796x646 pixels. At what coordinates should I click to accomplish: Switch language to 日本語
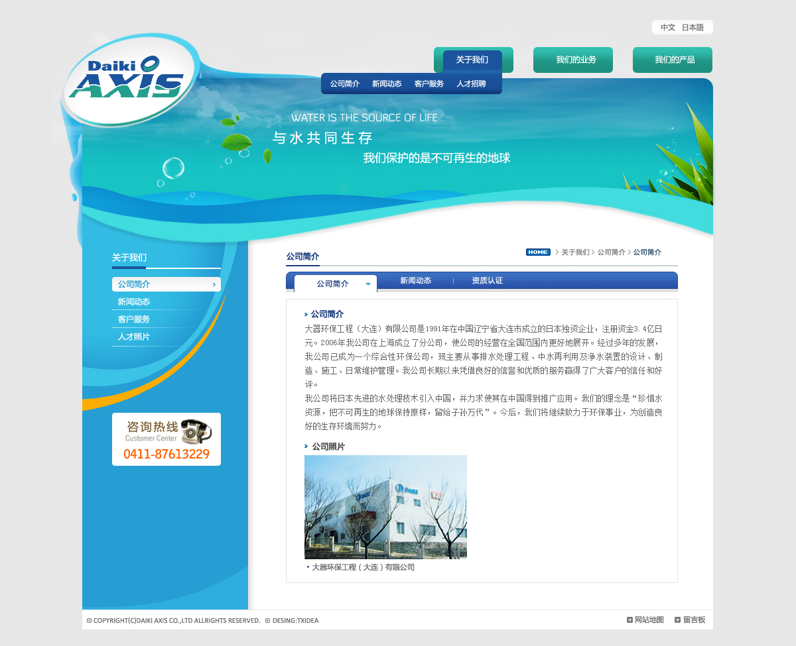[x=693, y=28]
